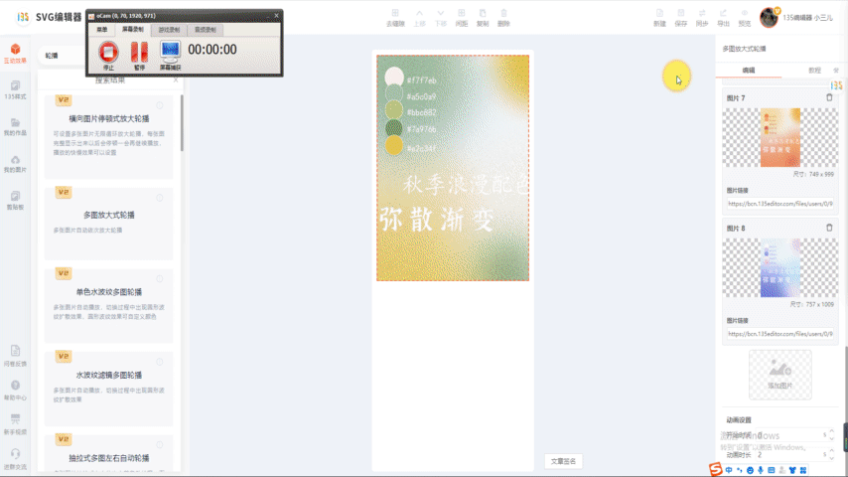Image resolution: width=848 pixels, height=477 pixels.
Task: Click the 图片 7 thumbnail
Action: coord(779,137)
